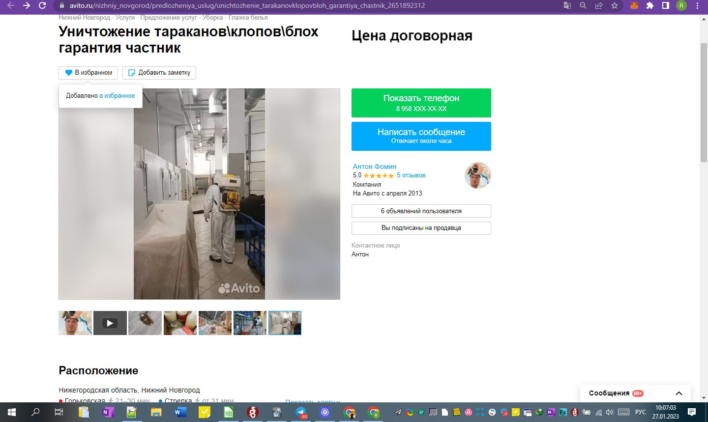Select the last highlighted gallery thumbnail

pyautogui.click(x=285, y=323)
